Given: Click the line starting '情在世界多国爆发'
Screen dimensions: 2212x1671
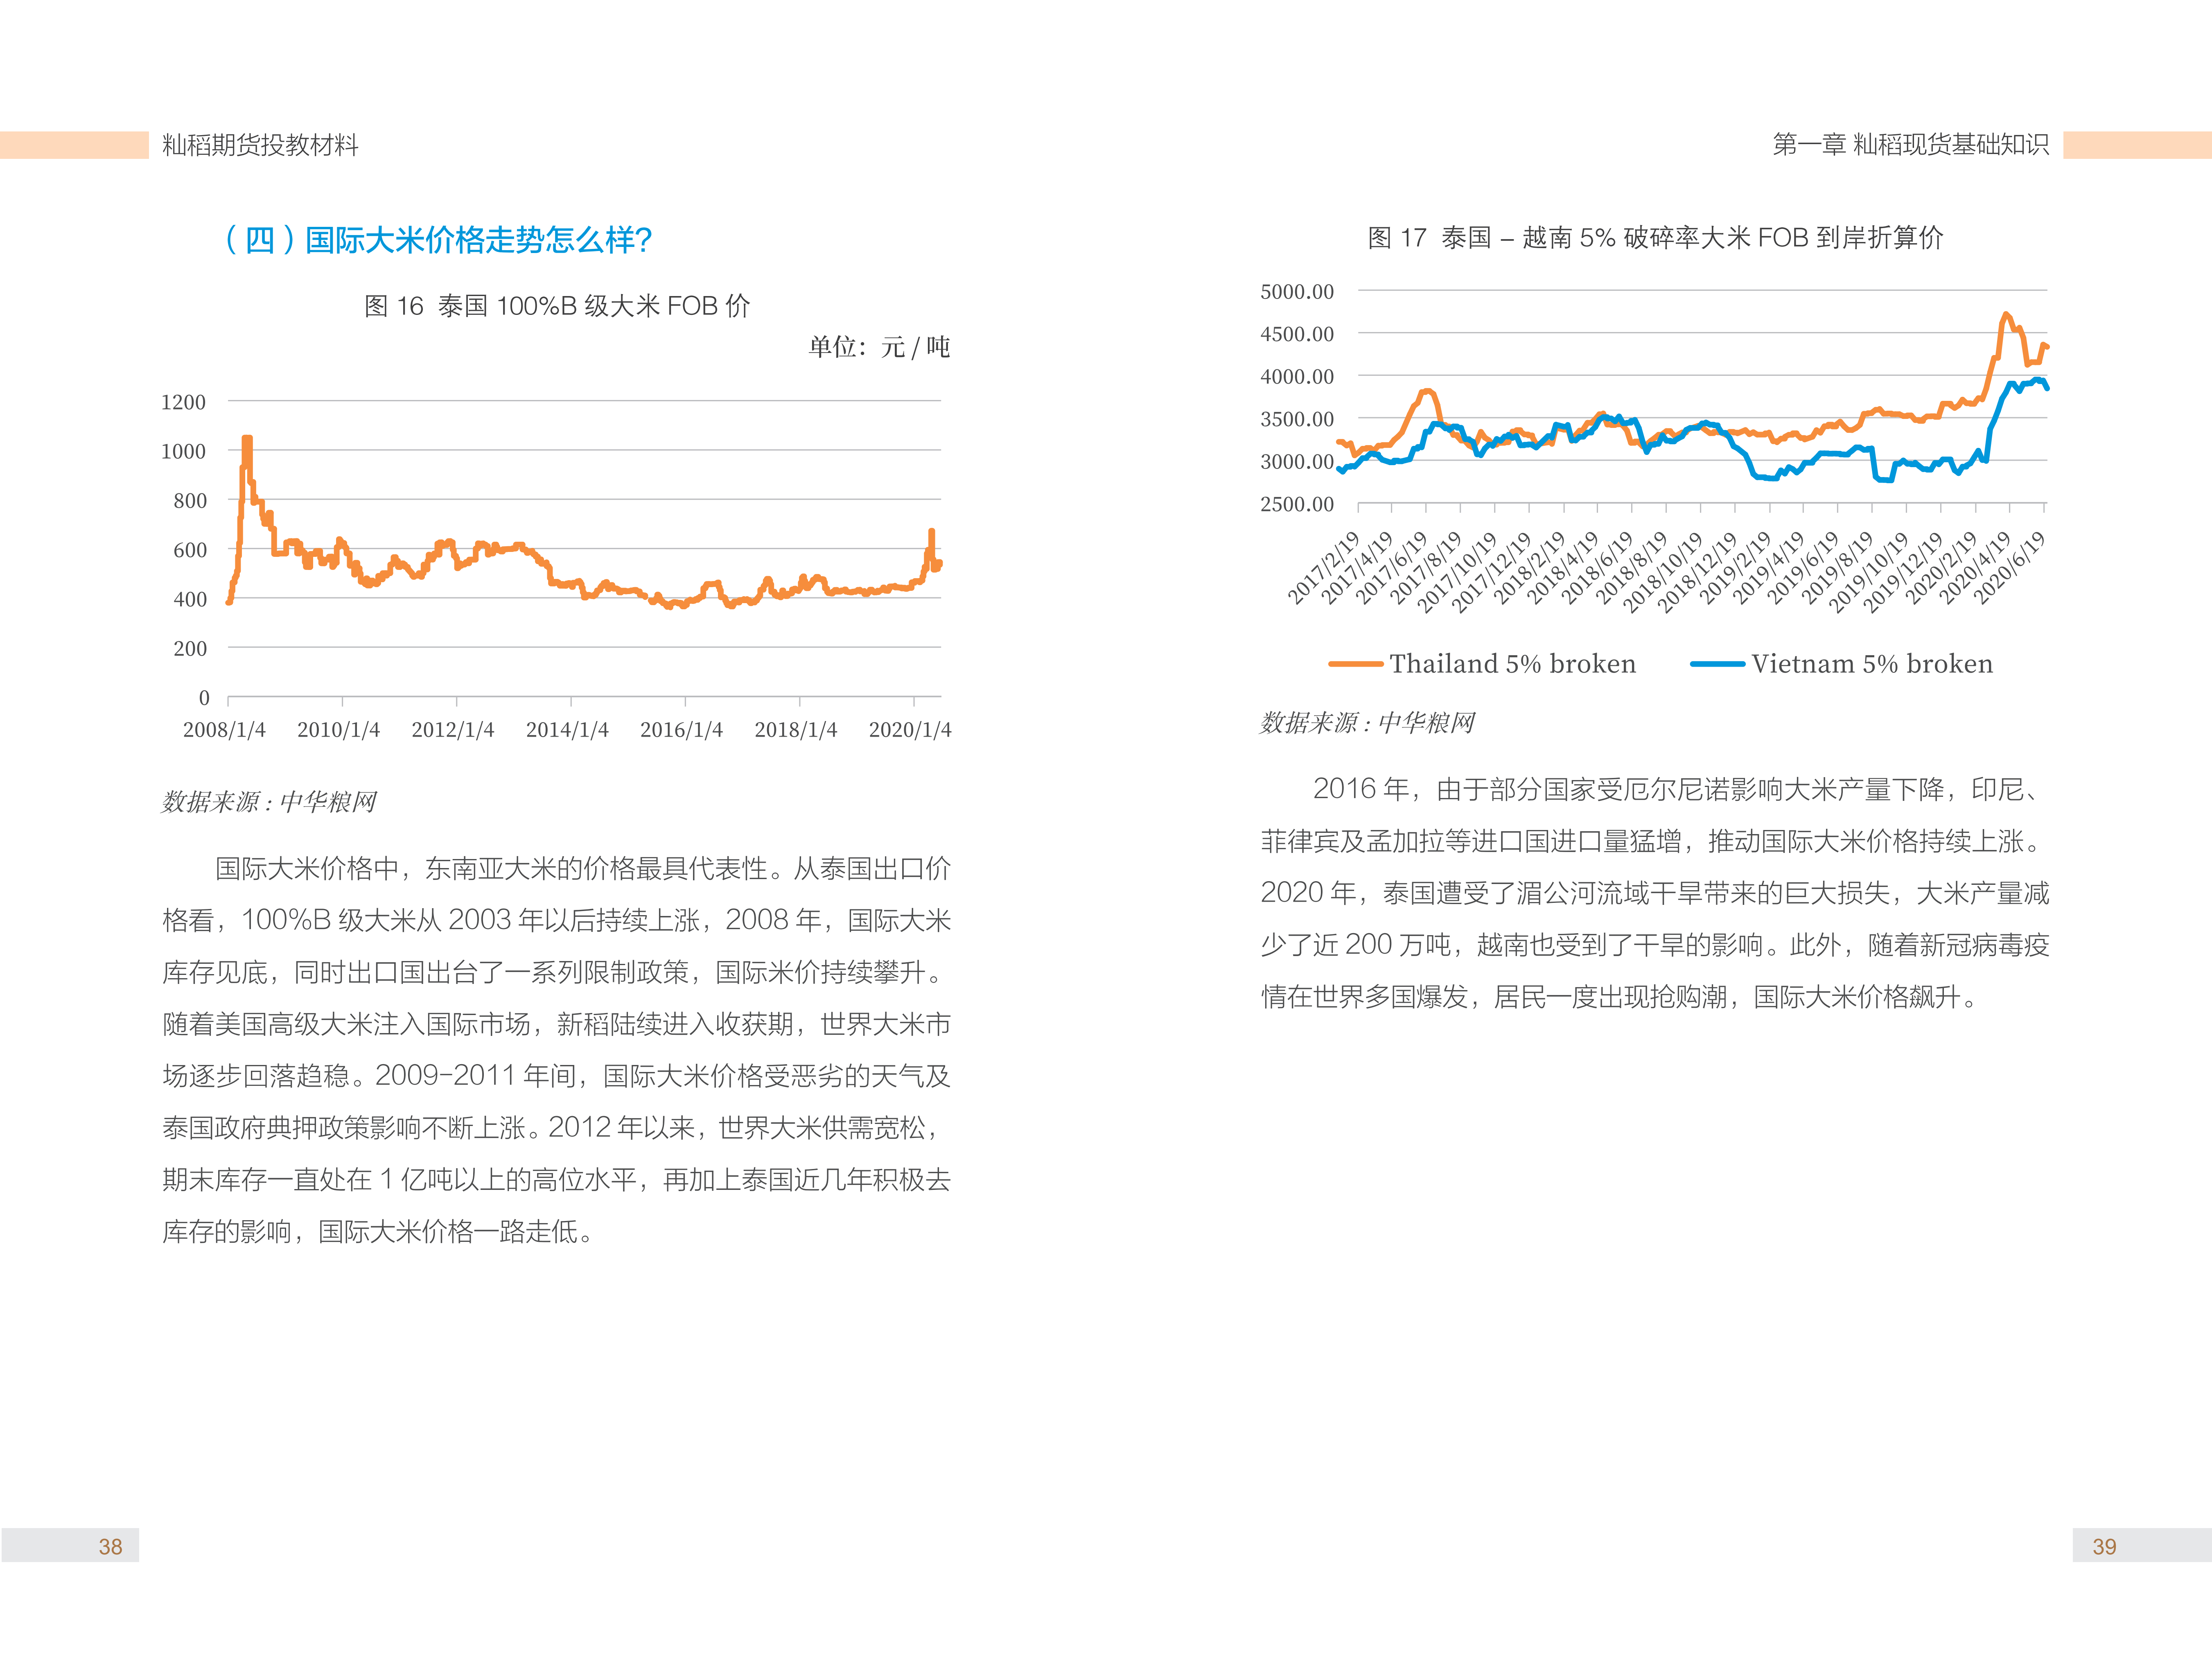Looking at the screenshot, I should tap(1620, 997).
